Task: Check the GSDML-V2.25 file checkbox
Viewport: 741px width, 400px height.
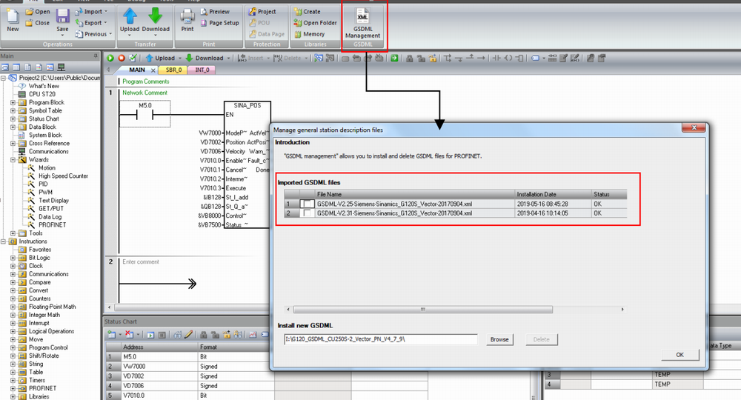Action: [x=307, y=203]
